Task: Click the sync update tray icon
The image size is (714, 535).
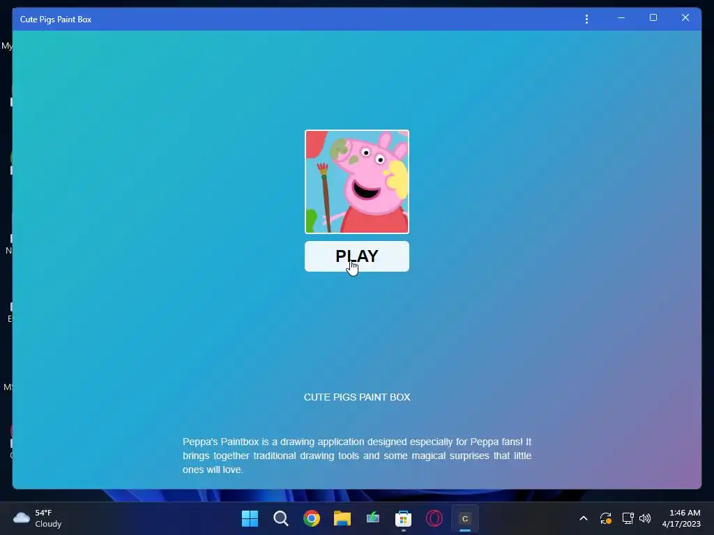Action: click(x=606, y=518)
